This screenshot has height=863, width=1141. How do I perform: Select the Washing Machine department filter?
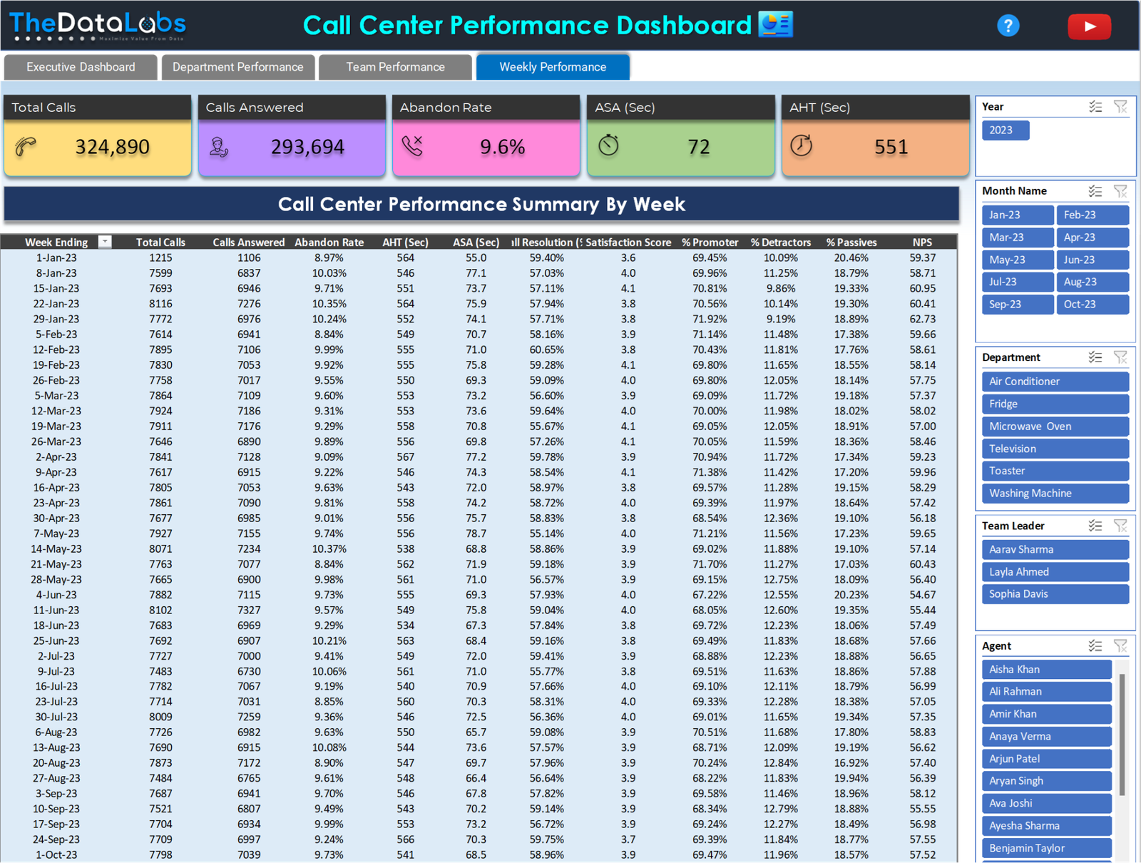tap(1055, 493)
